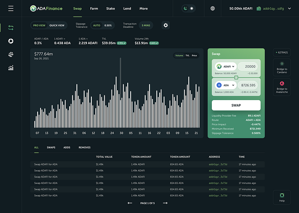This screenshot has width=299, height=213.
Task: Open the Lend nav tab
Action: point(127,9)
